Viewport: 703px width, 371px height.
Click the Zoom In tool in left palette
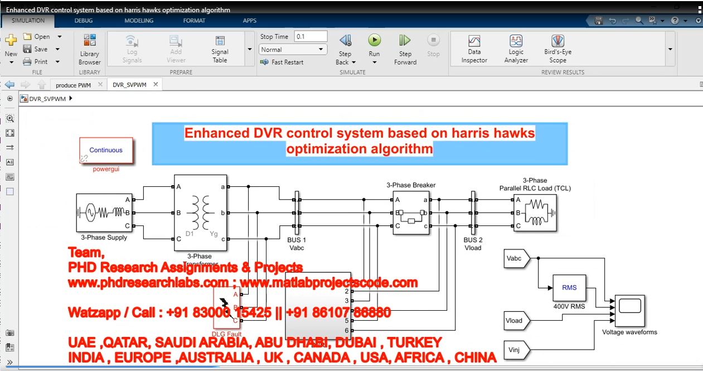[x=9, y=118]
